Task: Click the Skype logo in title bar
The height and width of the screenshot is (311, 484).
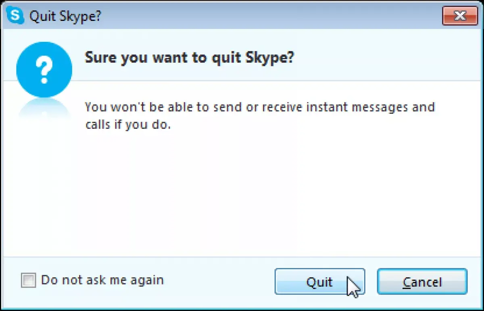Action: coord(15,16)
